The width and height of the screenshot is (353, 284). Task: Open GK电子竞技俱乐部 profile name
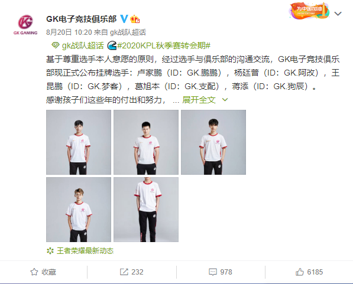(x=81, y=19)
